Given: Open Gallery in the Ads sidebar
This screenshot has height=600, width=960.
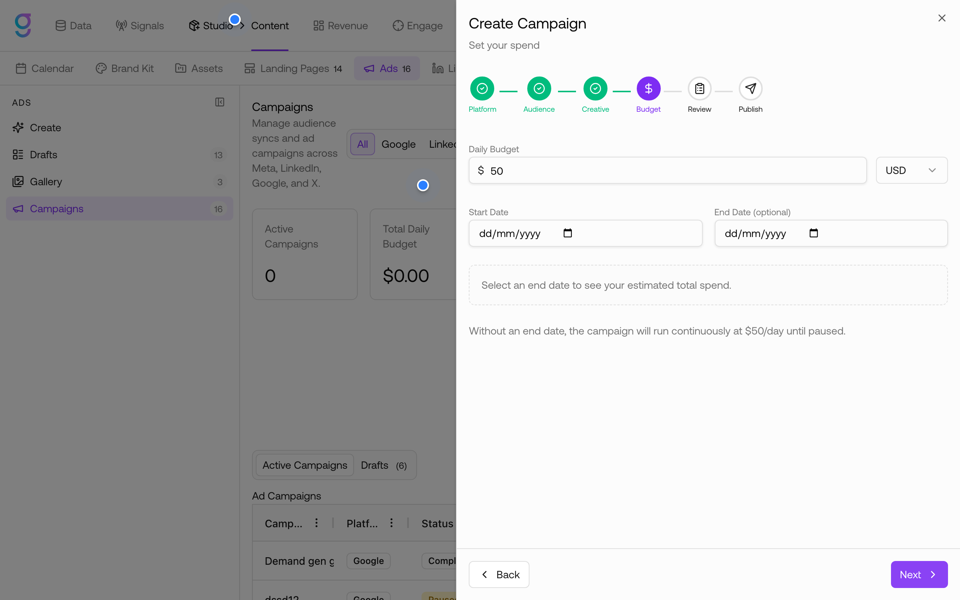Looking at the screenshot, I should click(x=119, y=182).
